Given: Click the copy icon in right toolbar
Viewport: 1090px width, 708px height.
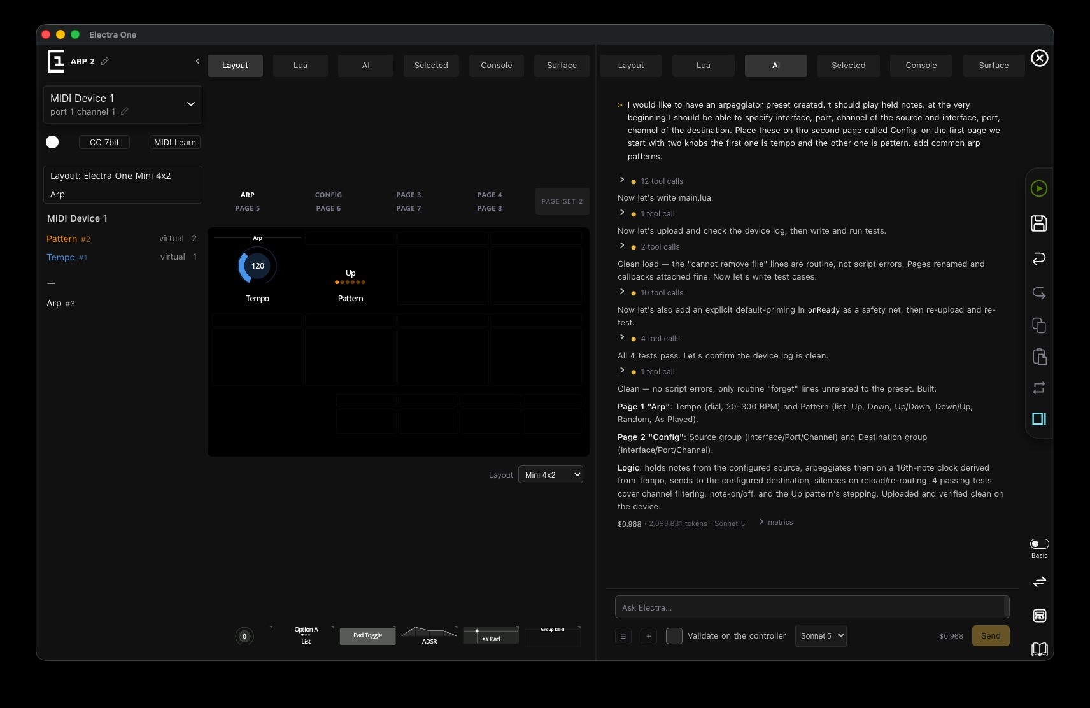Looking at the screenshot, I should pos(1038,325).
